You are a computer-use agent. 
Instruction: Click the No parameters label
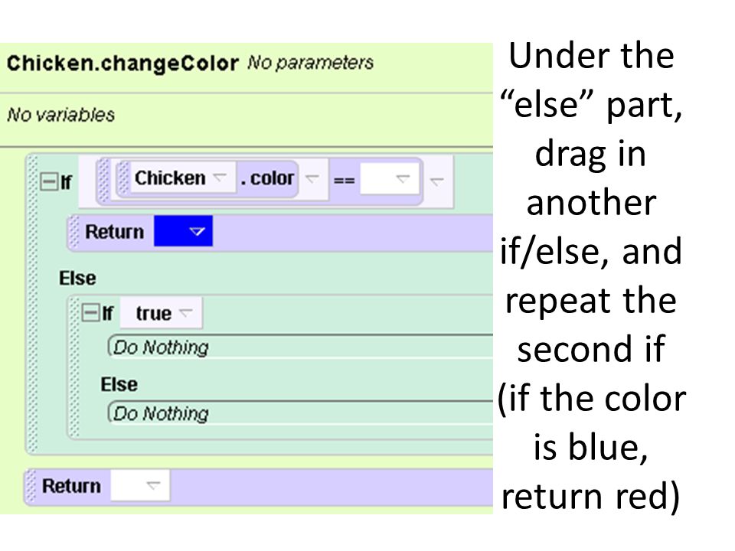(310, 63)
